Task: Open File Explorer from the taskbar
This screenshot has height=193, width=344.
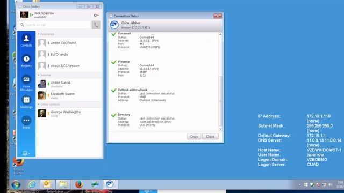Action: click(63, 184)
